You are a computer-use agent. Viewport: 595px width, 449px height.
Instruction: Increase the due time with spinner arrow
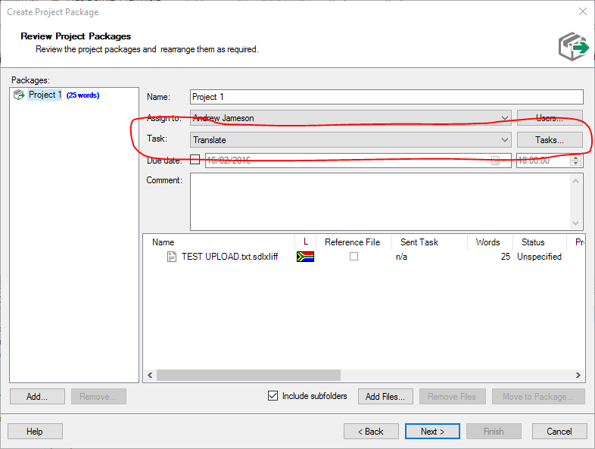577,157
